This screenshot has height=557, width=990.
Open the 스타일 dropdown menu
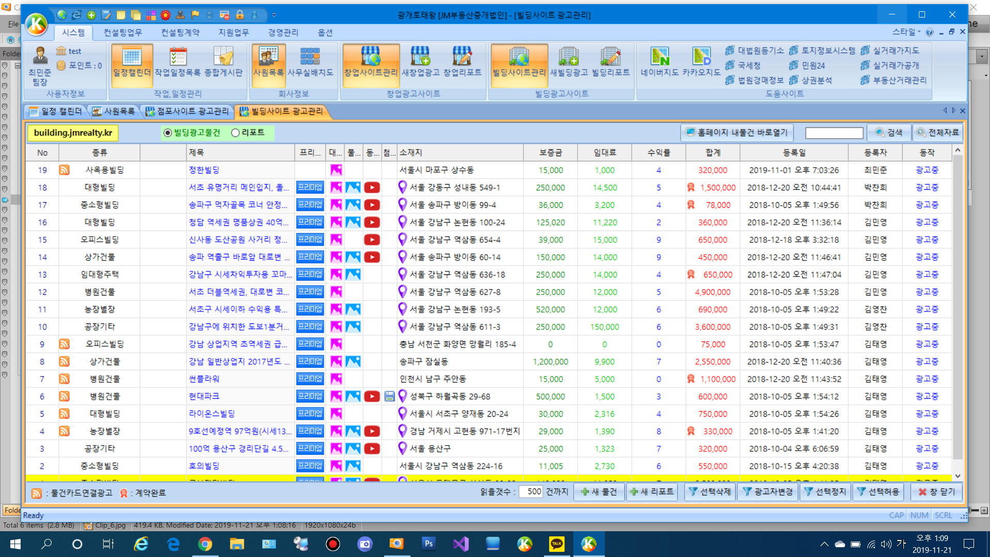tap(906, 32)
